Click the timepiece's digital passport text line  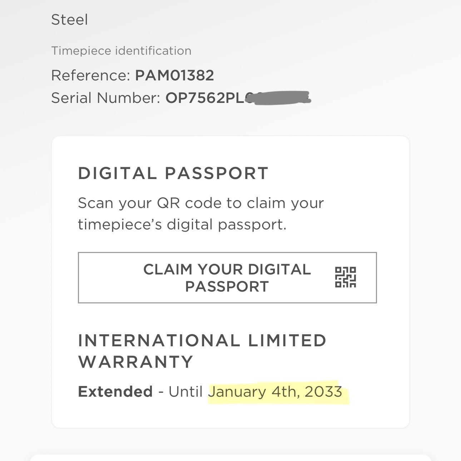pos(182,224)
